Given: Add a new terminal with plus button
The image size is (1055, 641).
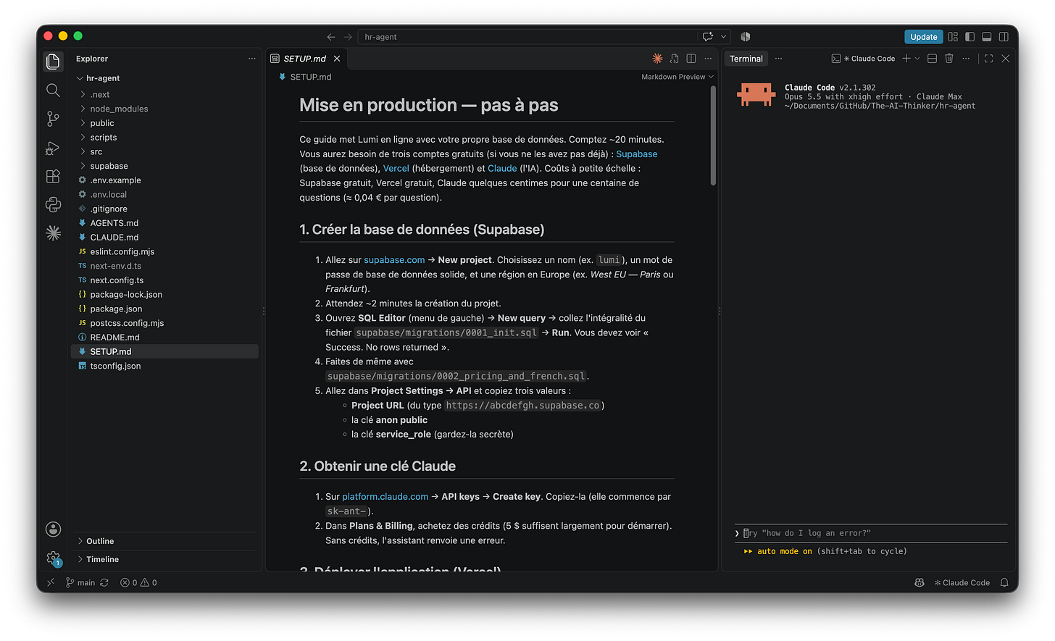Looking at the screenshot, I should (x=906, y=59).
